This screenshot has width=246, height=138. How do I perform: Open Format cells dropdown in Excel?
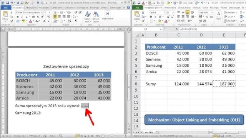(x=230, y=21)
